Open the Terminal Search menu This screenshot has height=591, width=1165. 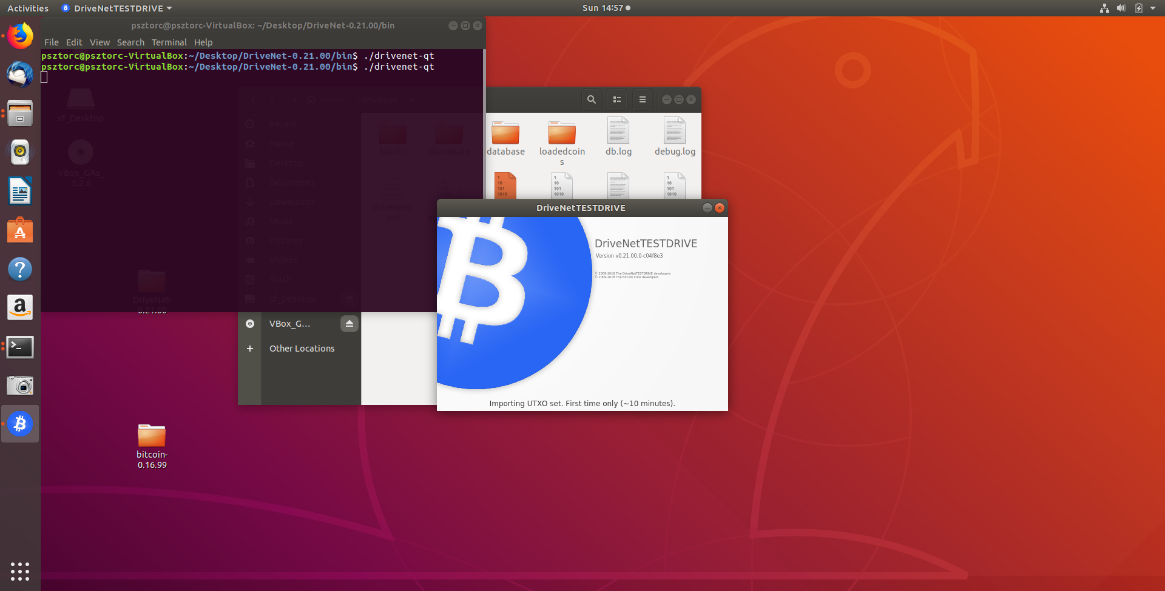130,42
